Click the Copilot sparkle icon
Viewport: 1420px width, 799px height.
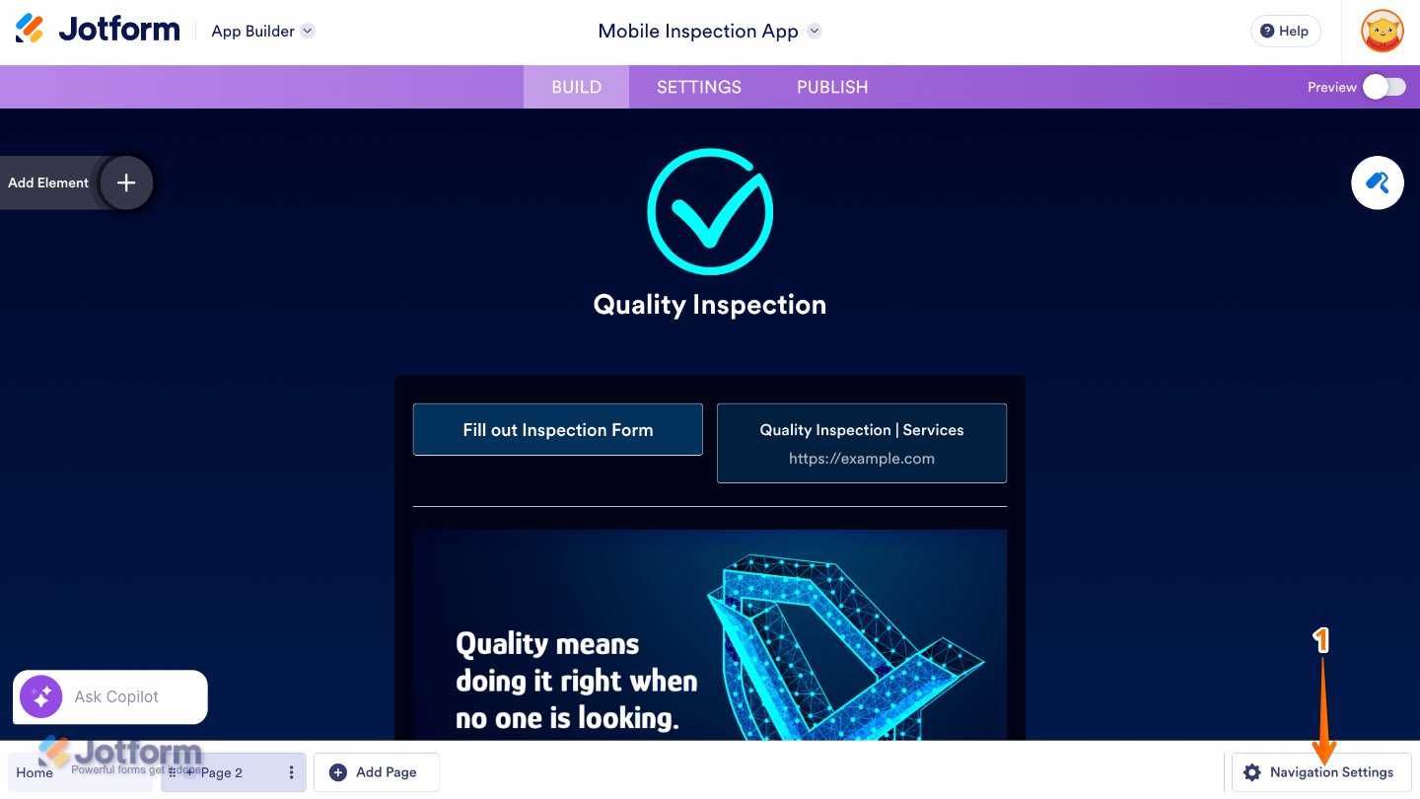coord(39,696)
